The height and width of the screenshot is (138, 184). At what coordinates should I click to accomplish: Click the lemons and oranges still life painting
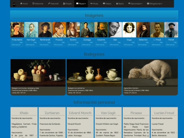click(x=38, y=73)
